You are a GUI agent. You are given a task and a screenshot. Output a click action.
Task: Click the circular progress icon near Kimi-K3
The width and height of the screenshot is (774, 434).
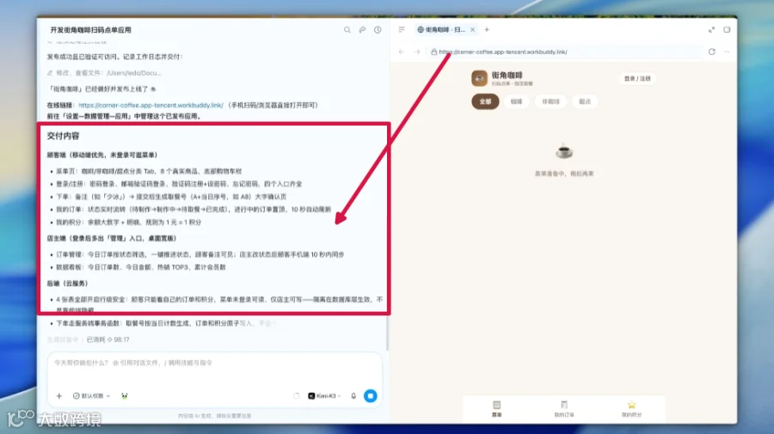tap(296, 395)
